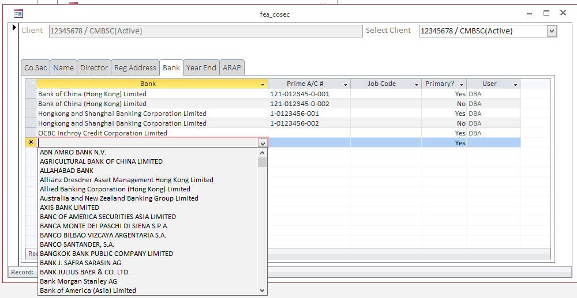Click the Access form icon in title bar
The image size is (577, 298).
(x=18, y=14)
